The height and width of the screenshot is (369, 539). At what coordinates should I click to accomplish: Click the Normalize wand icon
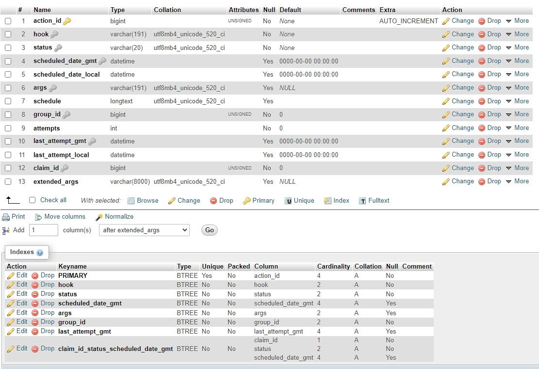99,217
